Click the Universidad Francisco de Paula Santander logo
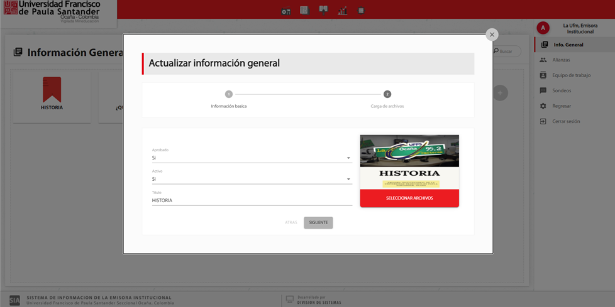The image size is (615, 307). click(x=52, y=11)
